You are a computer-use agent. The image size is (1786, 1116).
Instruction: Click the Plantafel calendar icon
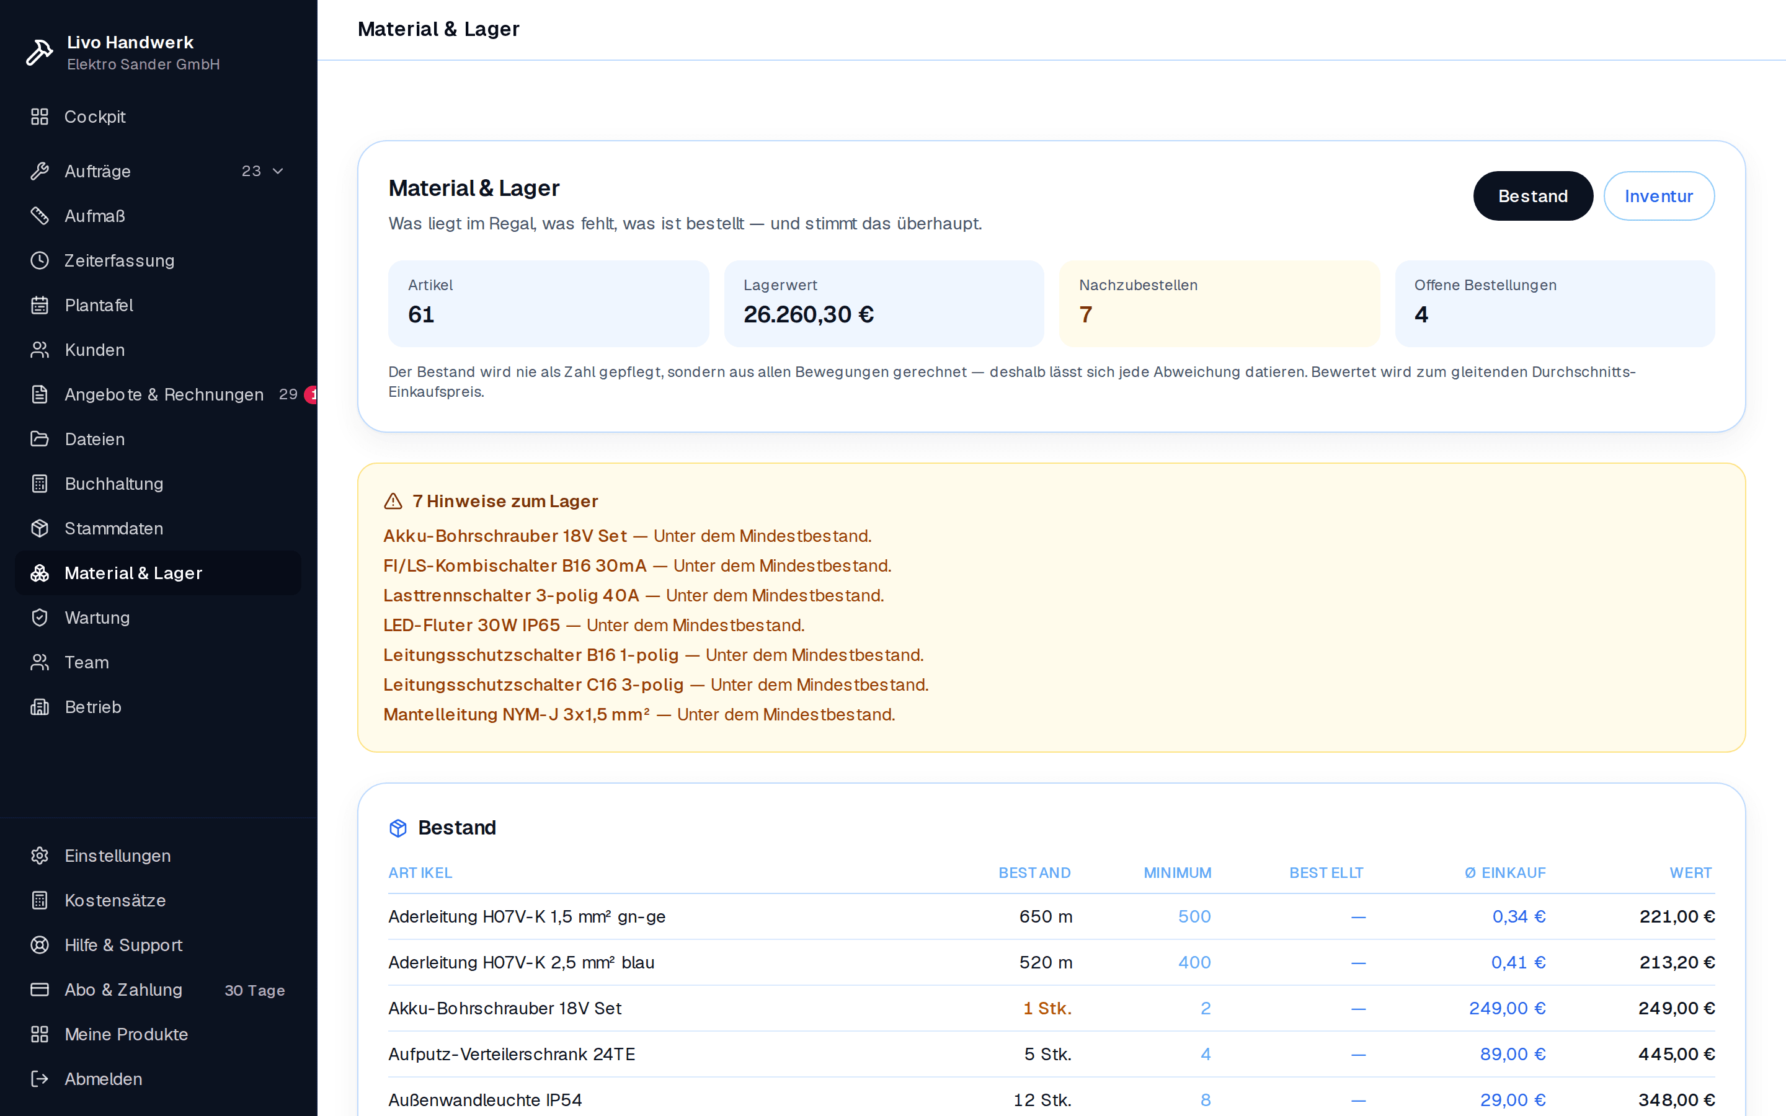pos(40,305)
